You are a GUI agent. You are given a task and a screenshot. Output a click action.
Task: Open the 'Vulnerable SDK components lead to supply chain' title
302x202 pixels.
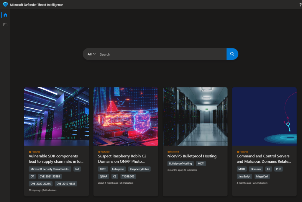click(56, 159)
